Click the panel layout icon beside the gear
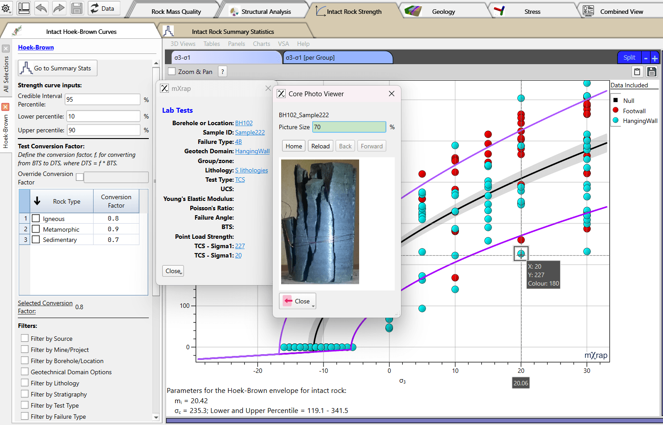The width and height of the screenshot is (663, 425). (24, 8)
